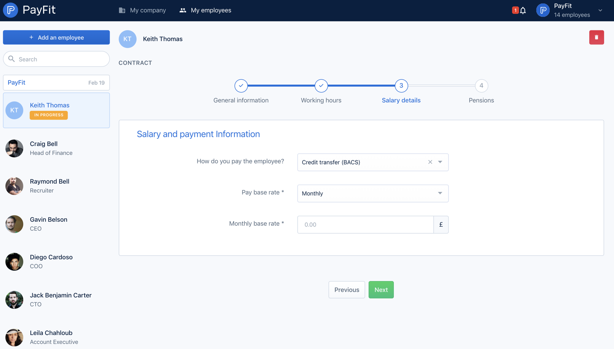
Task: Click the Previous button
Action: 347,290
